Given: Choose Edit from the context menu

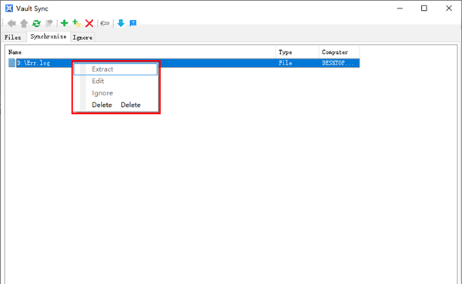Looking at the screenshot, I should (x=115, y=81).
